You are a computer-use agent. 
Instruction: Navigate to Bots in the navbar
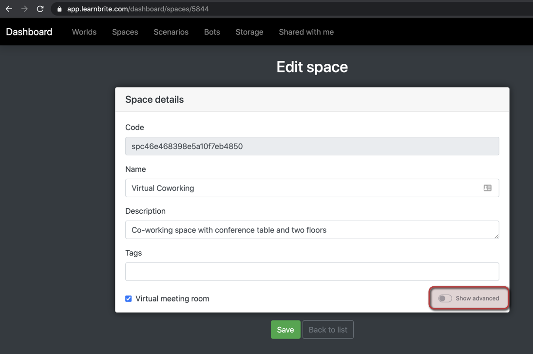tap(212, 32)
